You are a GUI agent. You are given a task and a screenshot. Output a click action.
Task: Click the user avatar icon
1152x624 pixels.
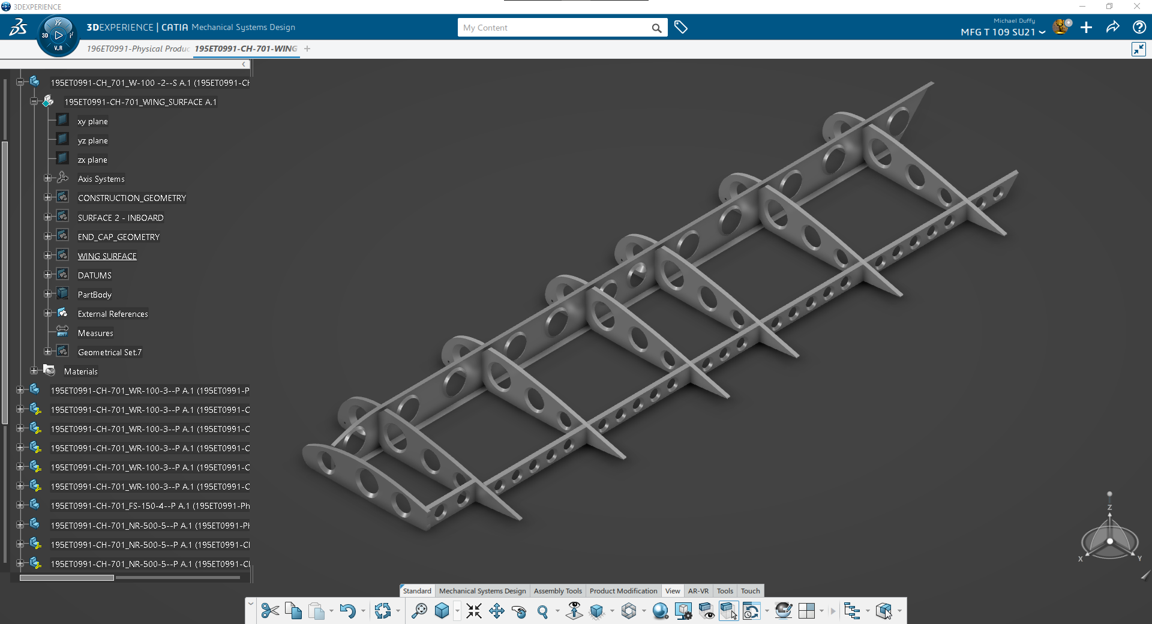coord(1062,27)
